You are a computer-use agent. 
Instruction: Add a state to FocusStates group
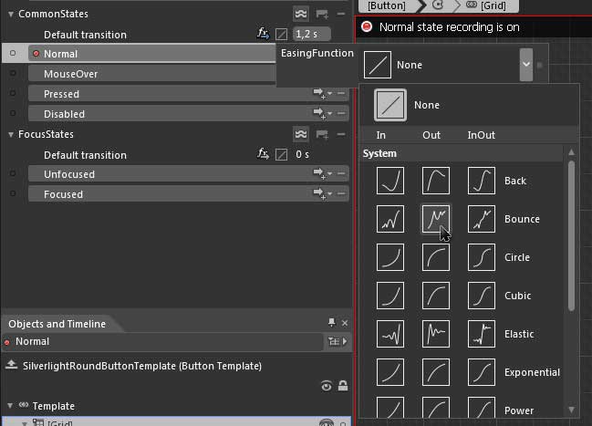(322, 134)
